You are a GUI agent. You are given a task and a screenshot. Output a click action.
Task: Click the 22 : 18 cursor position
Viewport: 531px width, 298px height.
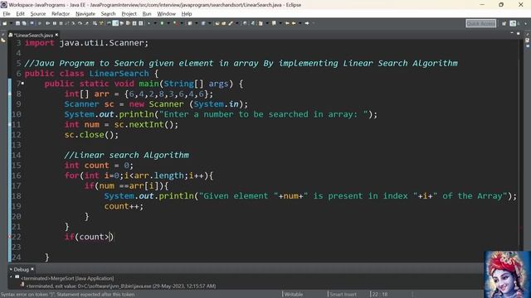[379, 295]
